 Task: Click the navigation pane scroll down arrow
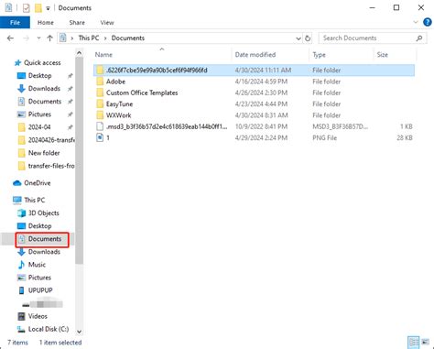[x=79, y=332]
